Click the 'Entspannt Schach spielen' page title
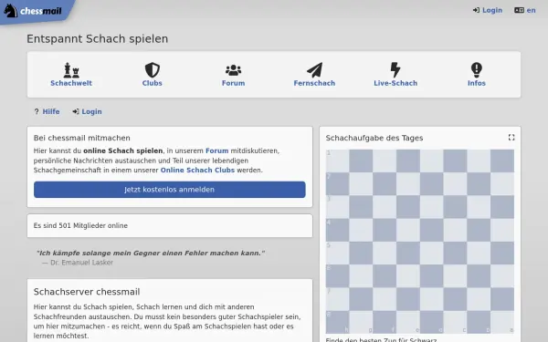 coord(98,38)
